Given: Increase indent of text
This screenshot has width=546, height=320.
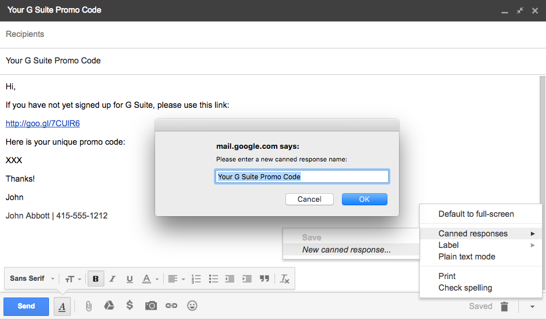Looking at the screenshot, I should tap(247, 278).
